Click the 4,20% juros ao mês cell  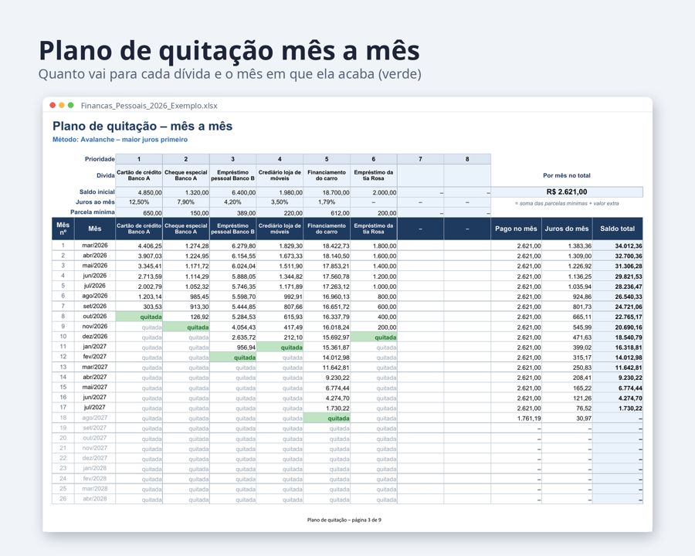click(x=233, y=202)
